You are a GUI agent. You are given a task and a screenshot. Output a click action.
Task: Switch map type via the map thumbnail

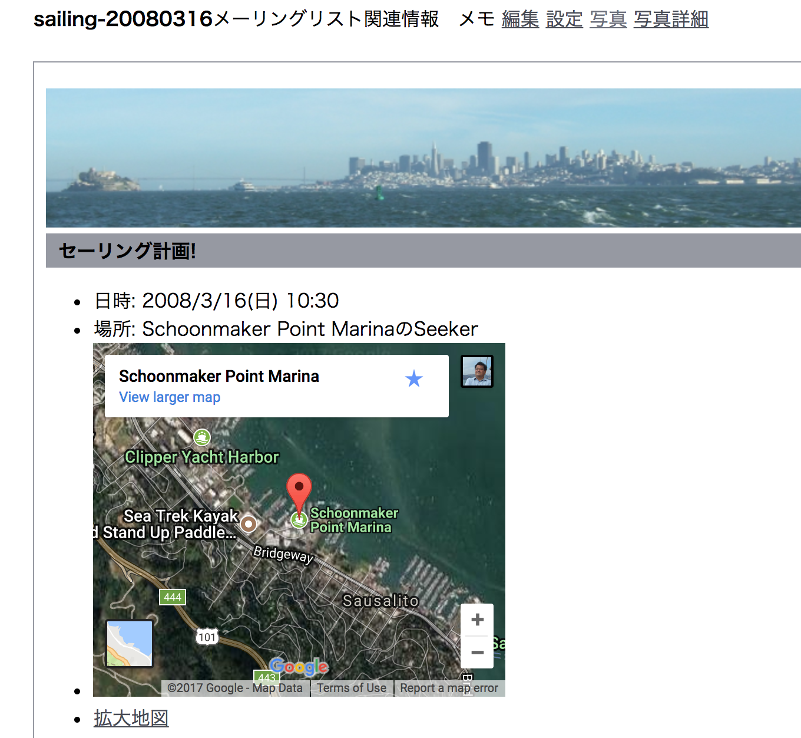point(130,644)
